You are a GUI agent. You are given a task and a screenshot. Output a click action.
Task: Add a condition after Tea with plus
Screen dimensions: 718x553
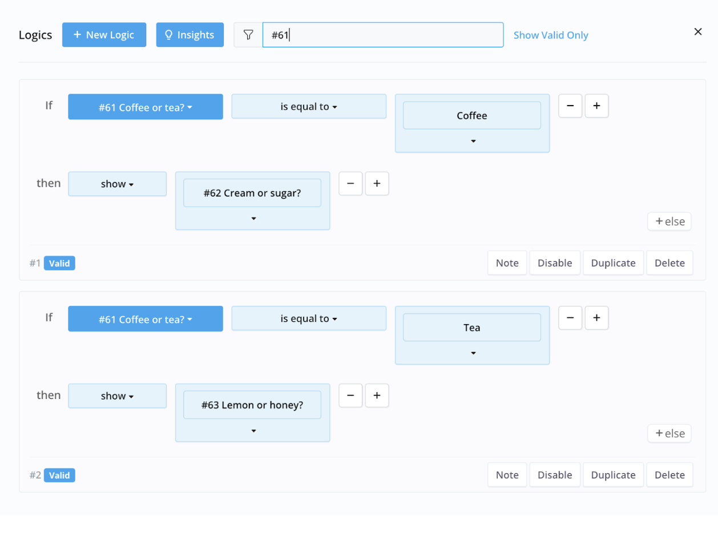click(596, 318)
